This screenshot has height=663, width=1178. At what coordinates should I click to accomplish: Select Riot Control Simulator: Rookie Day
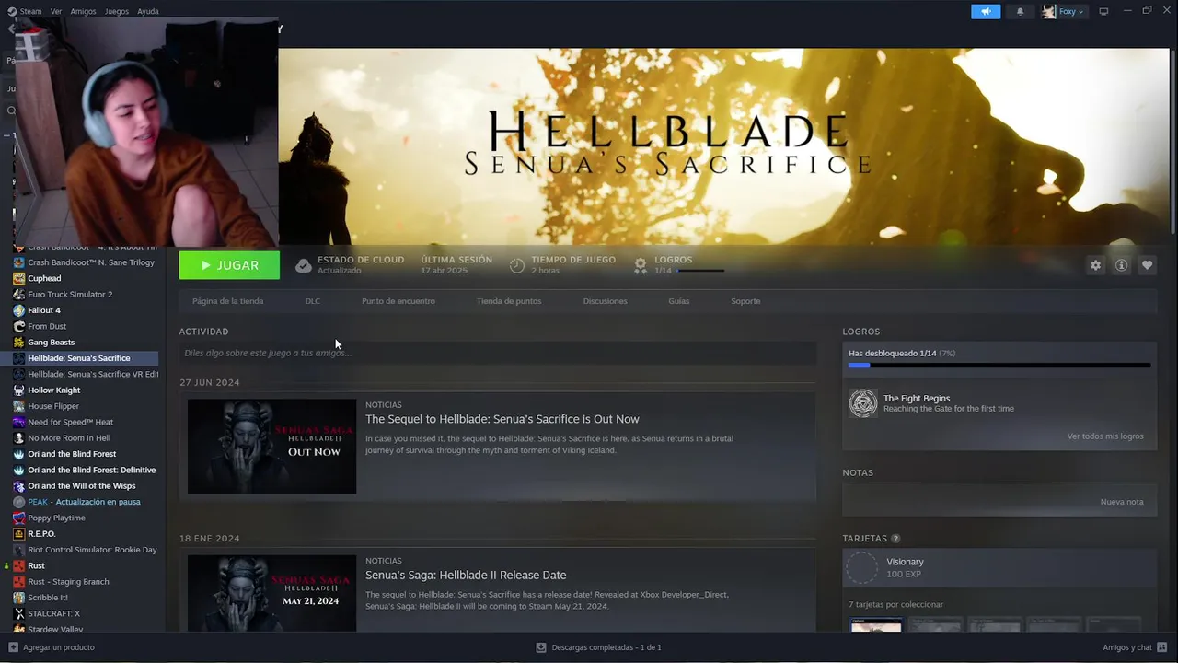point(92,550)
